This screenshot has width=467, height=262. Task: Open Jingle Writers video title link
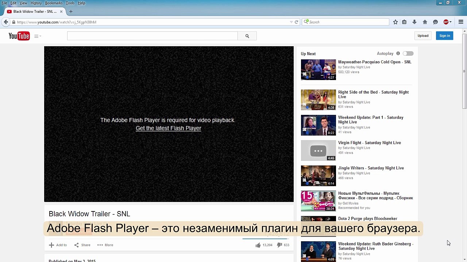click(x=371, y=168)
